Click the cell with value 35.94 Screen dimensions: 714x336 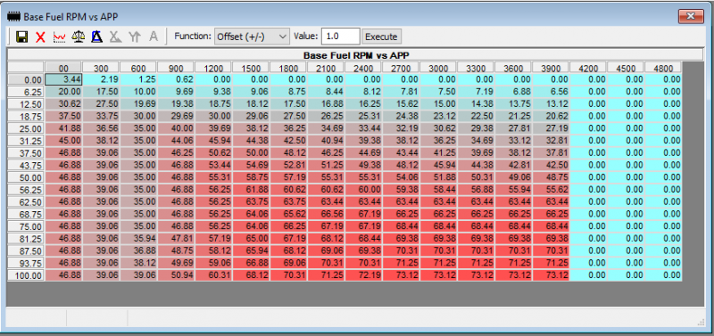pos(138,238)
